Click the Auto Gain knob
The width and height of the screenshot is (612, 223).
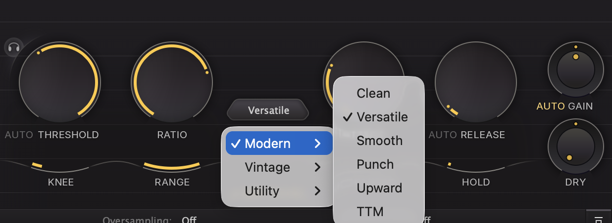tap(575, 69)
